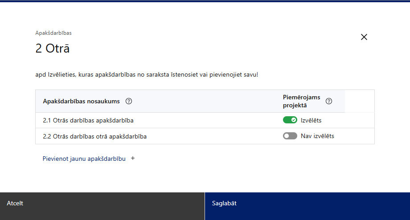The height and width of the screenshot is (220, 410).
Task: Click the empty header cell right of Piemērojams projektā
Action: tap(360, 101)
